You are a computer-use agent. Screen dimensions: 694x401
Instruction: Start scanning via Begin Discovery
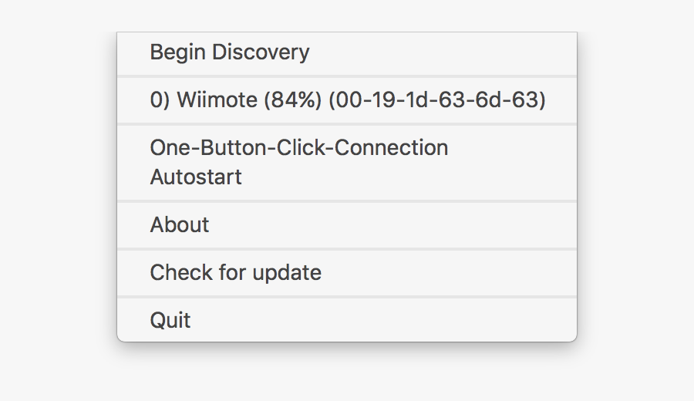[230, 52]
